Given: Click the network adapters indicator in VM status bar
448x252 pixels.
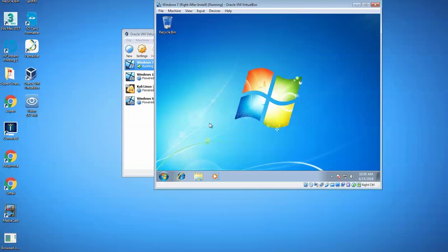Looking at the screenshot, I should pos(322,185).
